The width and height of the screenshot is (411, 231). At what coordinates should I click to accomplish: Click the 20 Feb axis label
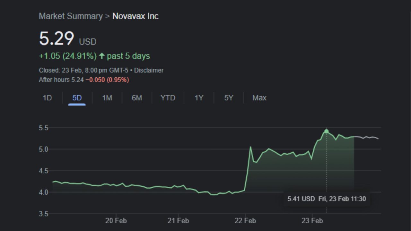pos(116,221)
